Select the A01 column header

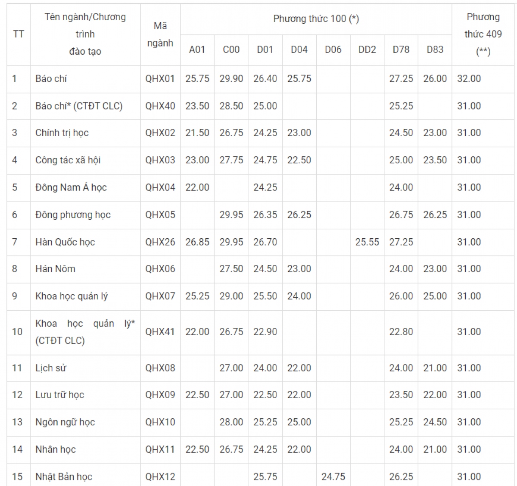(197, 50)
